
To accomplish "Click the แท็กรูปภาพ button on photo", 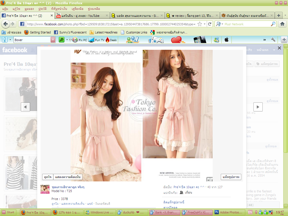I will point(231,177).
